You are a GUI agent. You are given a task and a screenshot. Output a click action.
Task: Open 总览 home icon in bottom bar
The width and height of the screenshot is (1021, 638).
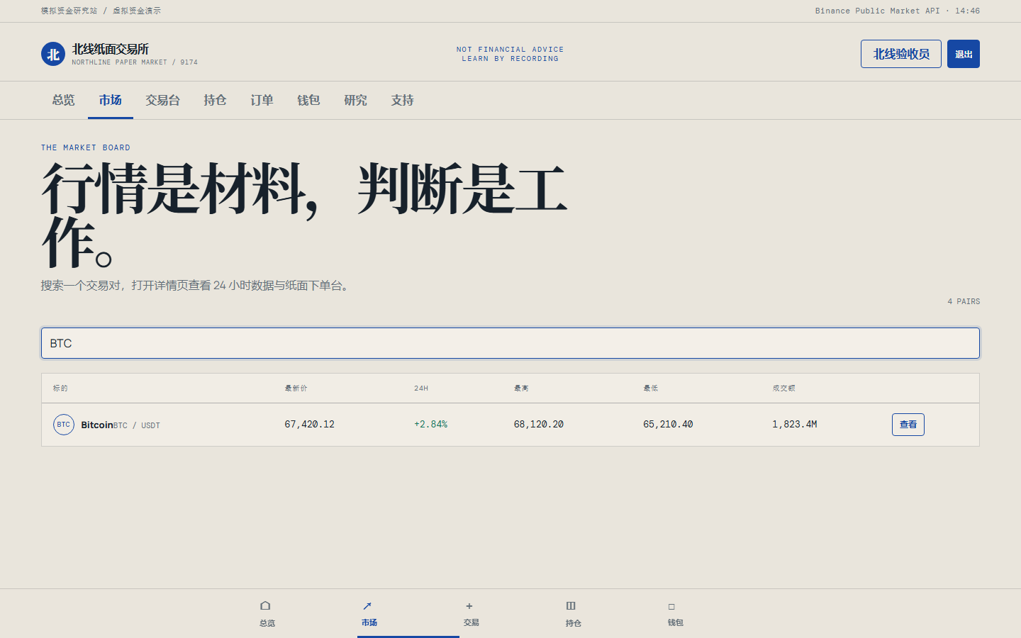(x=265, y=605)
